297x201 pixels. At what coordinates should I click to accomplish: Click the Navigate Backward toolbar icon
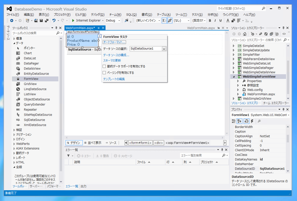point(12,21)
